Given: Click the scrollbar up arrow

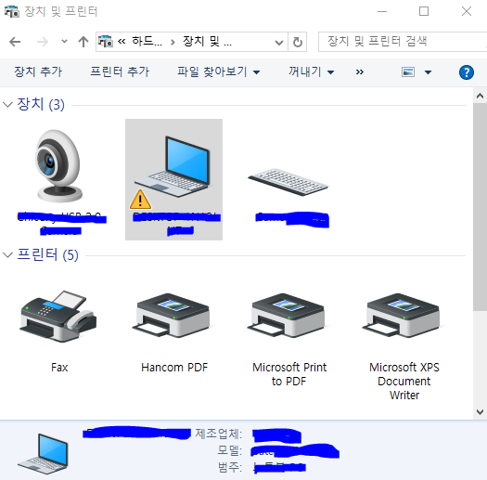Looking at the screenshot, I should (x=480, y=96).
